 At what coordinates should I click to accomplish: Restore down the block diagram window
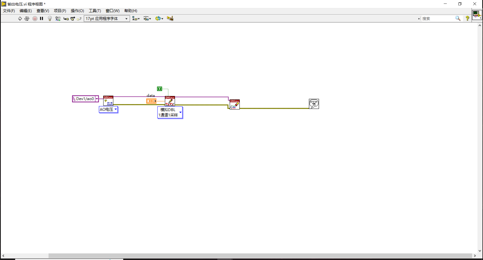pos(460,4)
